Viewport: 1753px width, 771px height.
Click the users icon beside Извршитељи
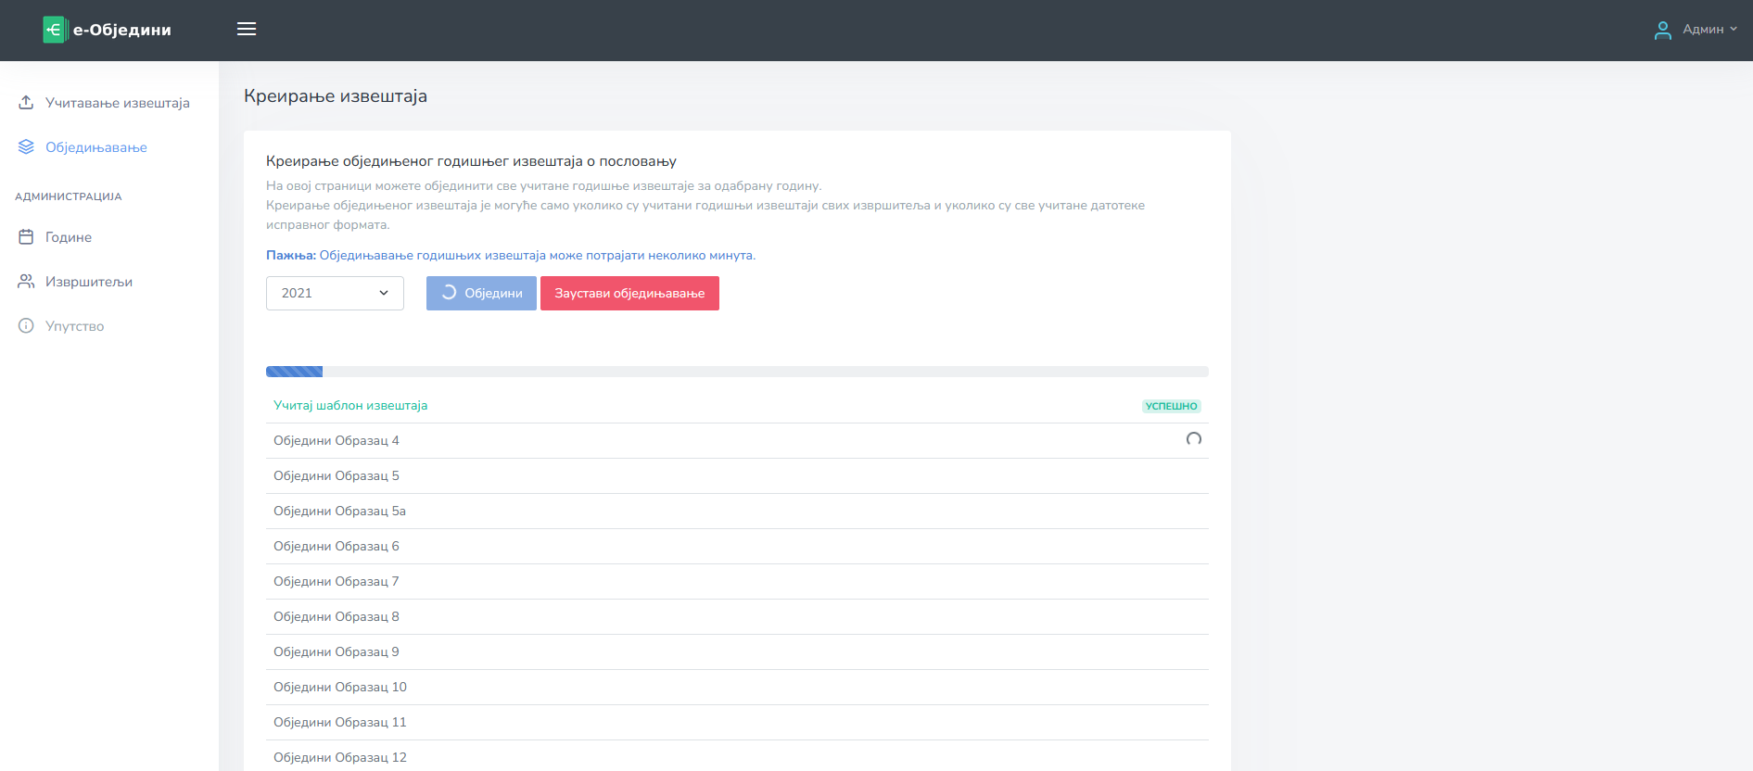(26, 282)
